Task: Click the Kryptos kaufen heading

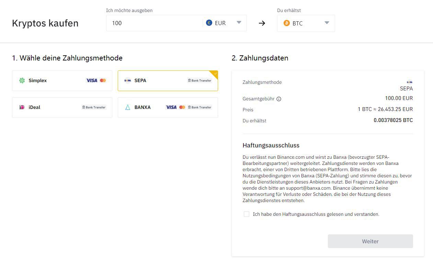Action: (x=45, y=23)
